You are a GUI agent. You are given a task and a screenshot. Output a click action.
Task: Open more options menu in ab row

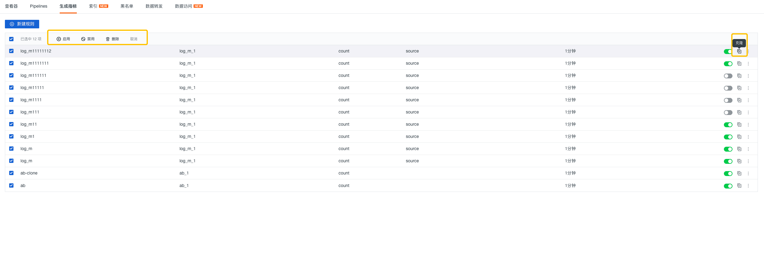point(748,185)
